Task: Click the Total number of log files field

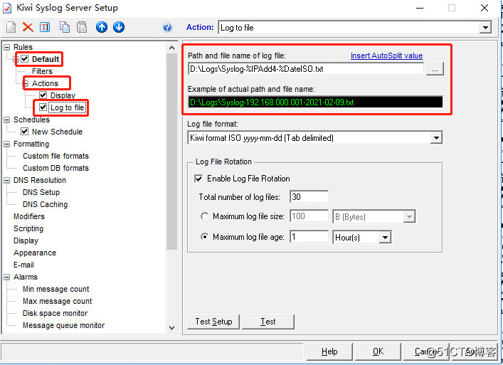Action: [309, 197]
